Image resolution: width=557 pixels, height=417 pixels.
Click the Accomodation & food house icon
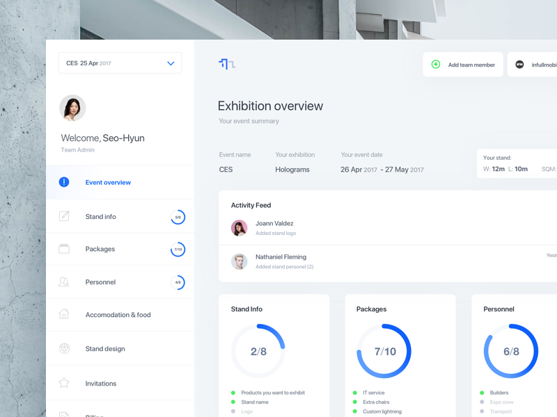tap(64, 315)
